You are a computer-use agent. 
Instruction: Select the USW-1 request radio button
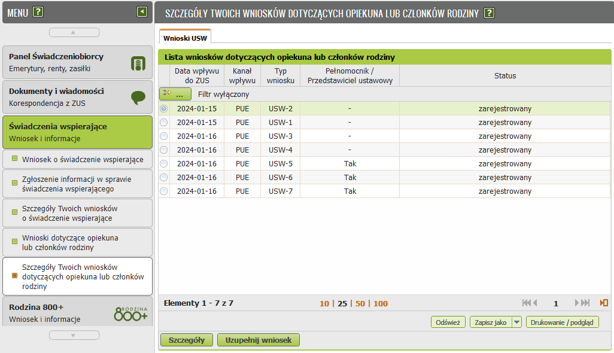coord(164,123)
